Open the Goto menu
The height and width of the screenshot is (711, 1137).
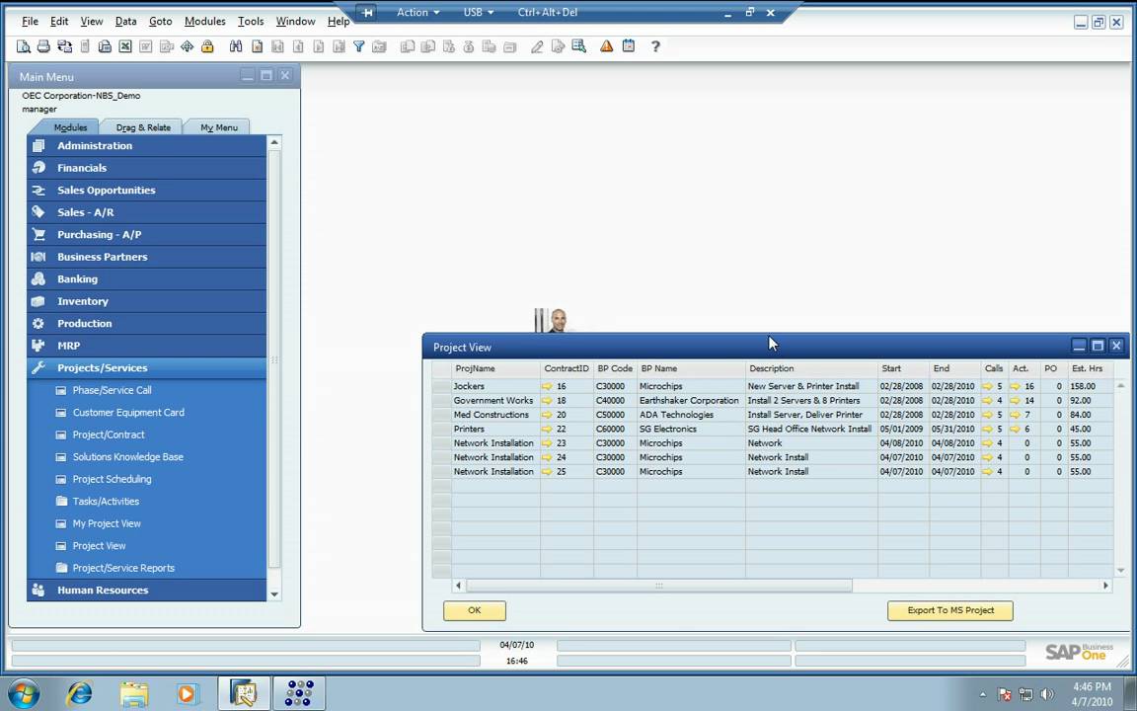pos(160,21)
